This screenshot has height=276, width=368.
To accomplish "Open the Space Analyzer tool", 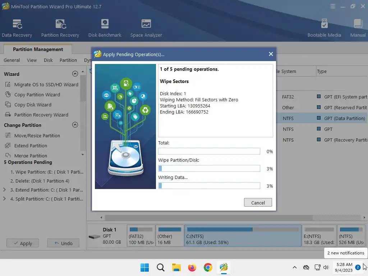I will coord(146,28).
